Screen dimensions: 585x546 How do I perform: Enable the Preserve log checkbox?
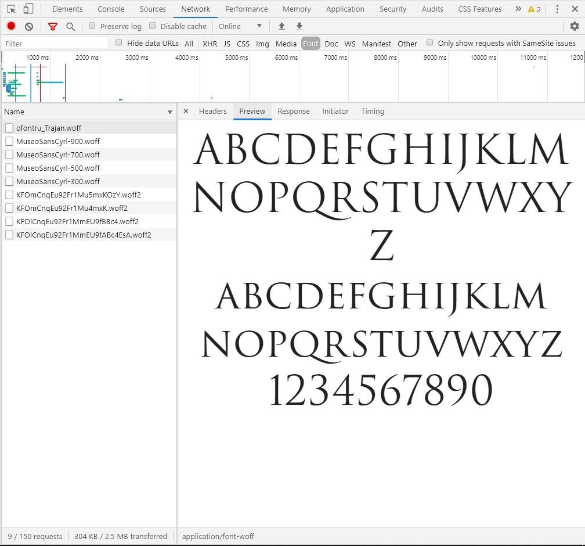click(92, 26)
